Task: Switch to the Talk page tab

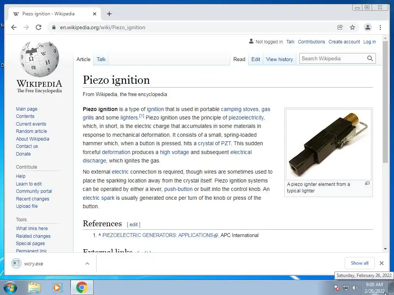Action: (101, 60)
